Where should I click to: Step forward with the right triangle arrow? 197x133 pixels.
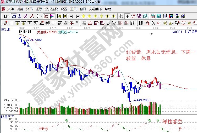[x=77, y=16]
